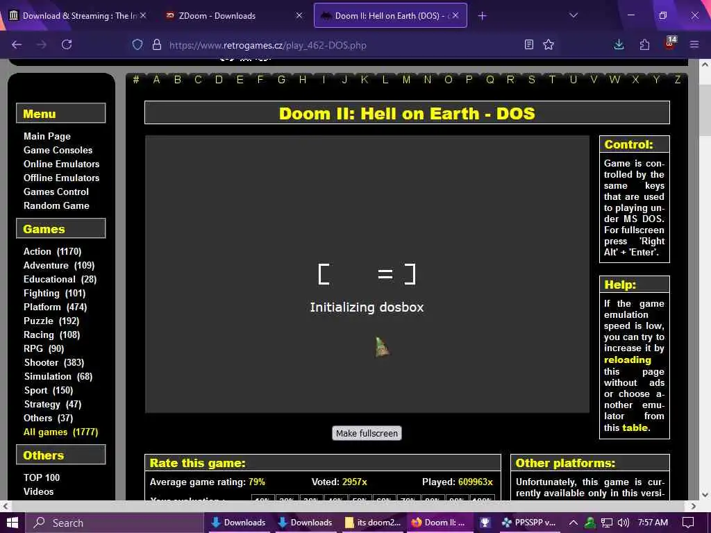The image size is (711, 533).
Task: Click the Make fullscreen button
Action: pyautogui.click(x=367, y=433)
